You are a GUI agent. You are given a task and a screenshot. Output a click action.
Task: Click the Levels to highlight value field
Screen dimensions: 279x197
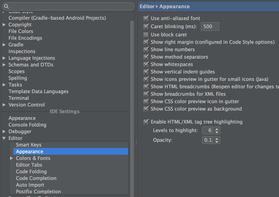[208, 130]
